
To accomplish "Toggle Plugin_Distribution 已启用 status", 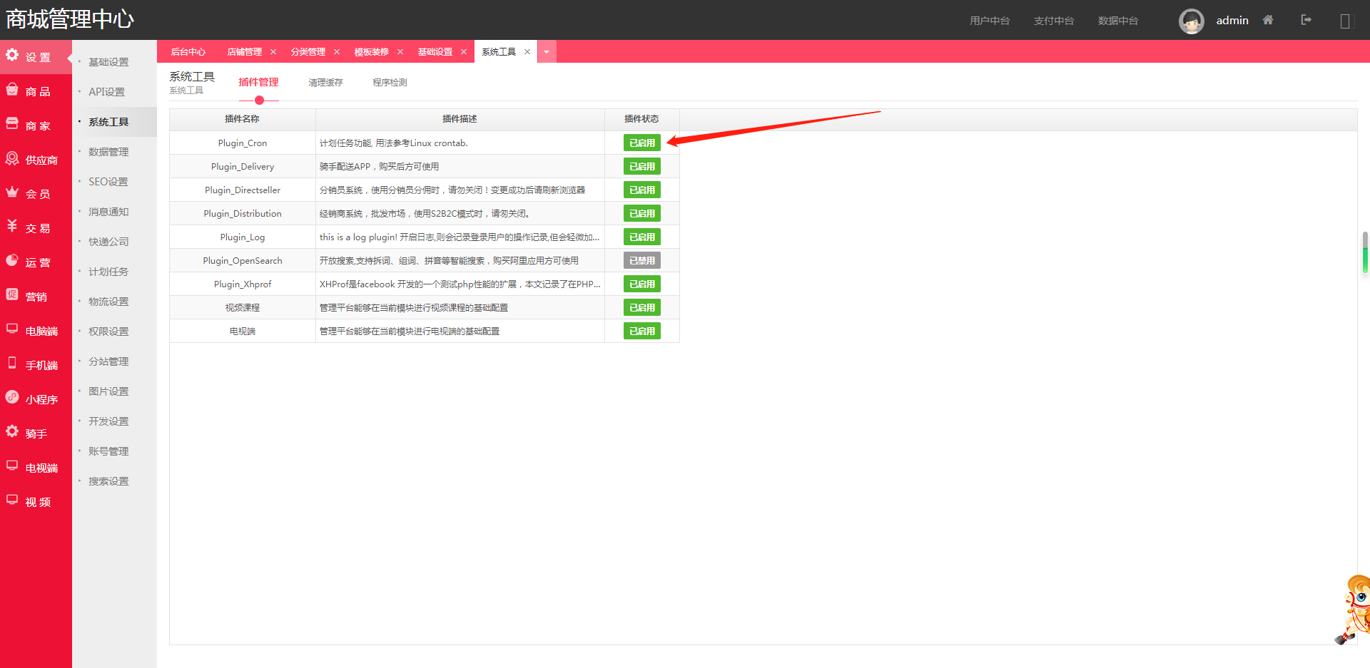I will point(642,213).
